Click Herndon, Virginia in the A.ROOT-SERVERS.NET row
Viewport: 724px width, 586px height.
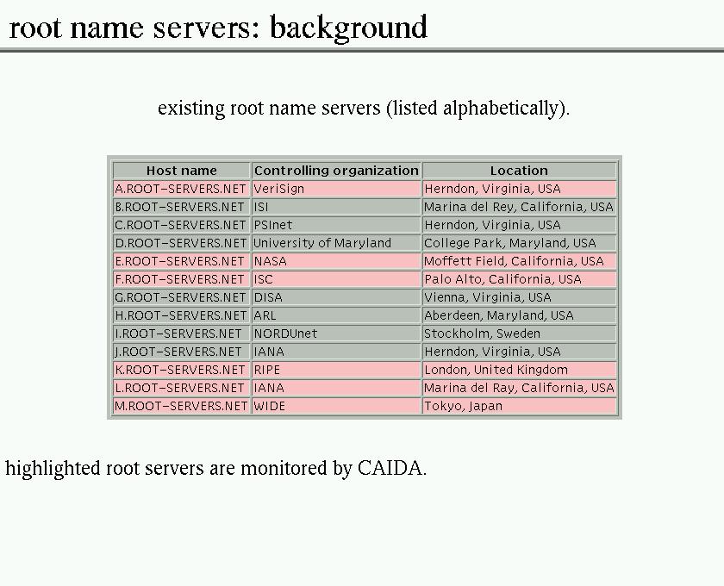(520, 189)
